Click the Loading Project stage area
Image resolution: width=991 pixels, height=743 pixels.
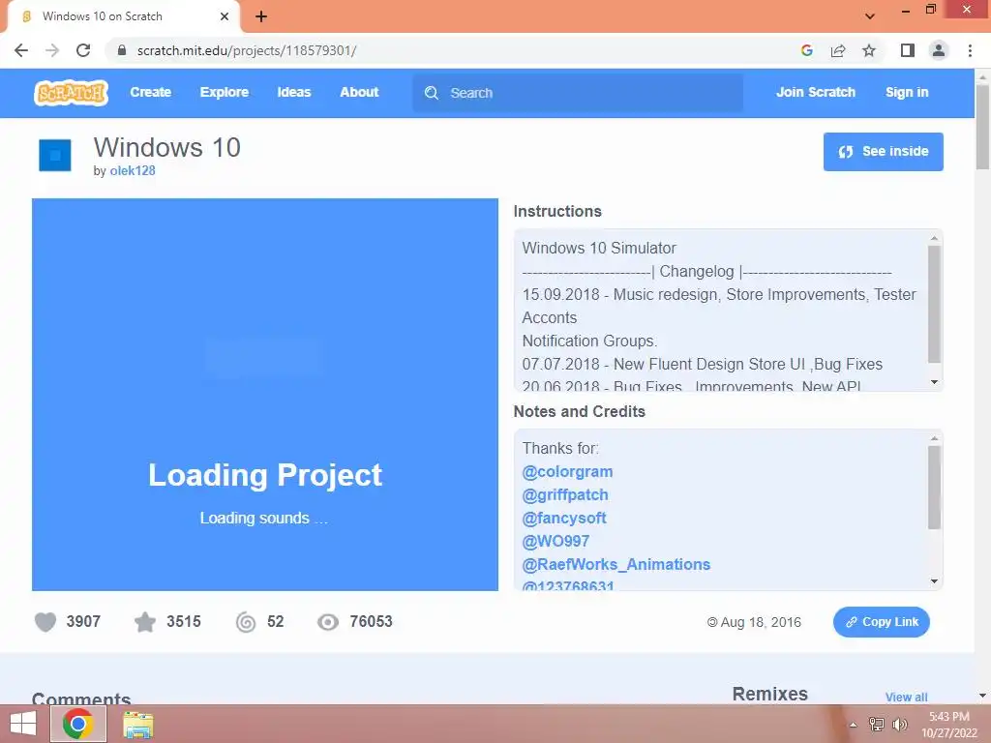coord(265,395)
